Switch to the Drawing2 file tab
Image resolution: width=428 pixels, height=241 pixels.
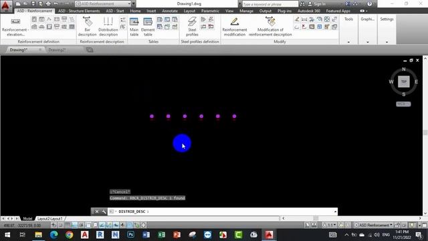click(x=57, y=50)
